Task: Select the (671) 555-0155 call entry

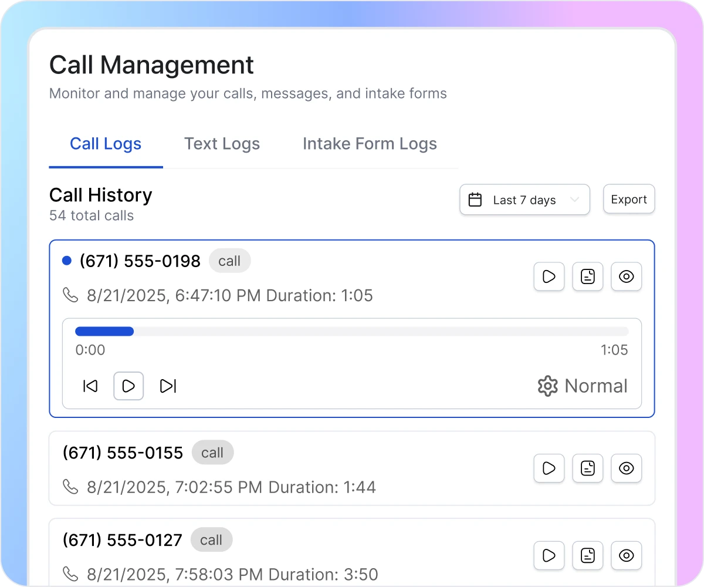Action: tap(293, 468)
